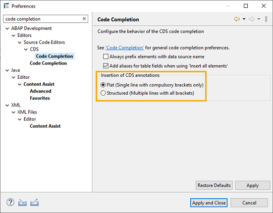Select Favorites under Content Assist
The width and height of the screenshot is (273, 213).
coord(40,98)
